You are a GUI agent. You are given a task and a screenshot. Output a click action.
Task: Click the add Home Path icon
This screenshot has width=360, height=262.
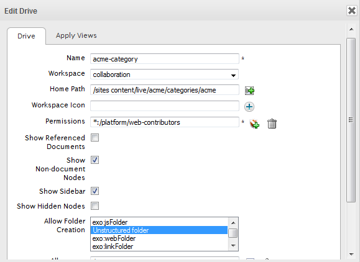tap(249, 91)
